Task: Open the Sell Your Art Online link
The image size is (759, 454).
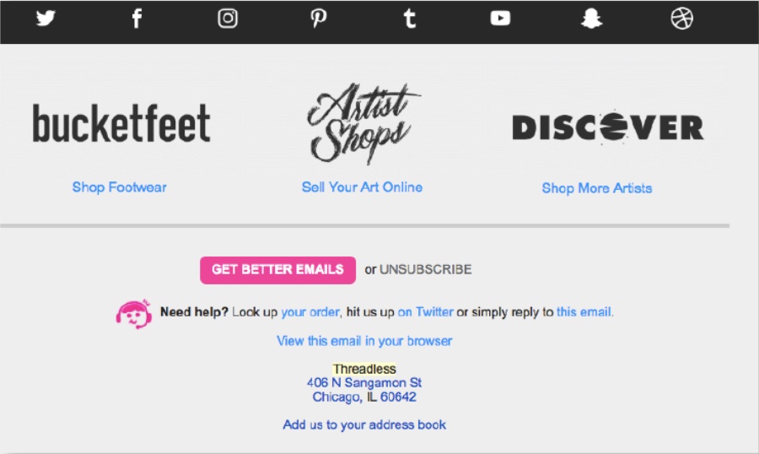Action: click(362, 187)
